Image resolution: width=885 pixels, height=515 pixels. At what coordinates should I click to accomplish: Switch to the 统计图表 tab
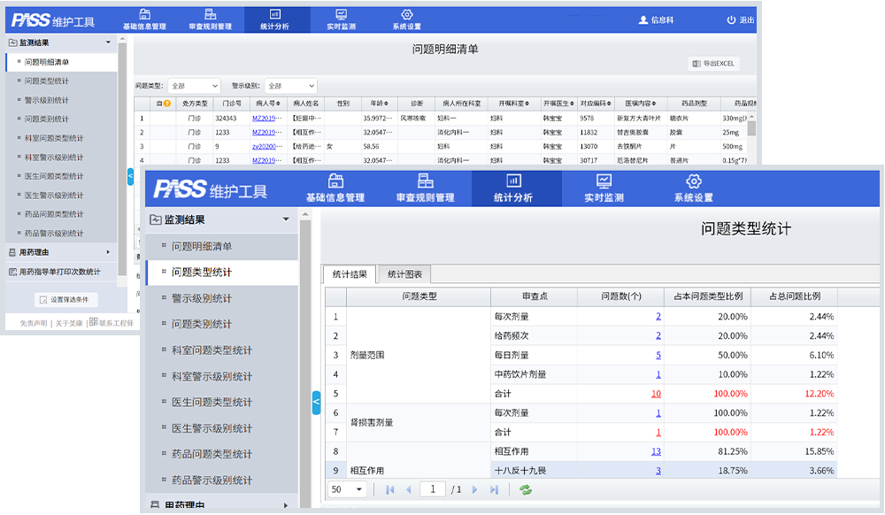point(405,274)
